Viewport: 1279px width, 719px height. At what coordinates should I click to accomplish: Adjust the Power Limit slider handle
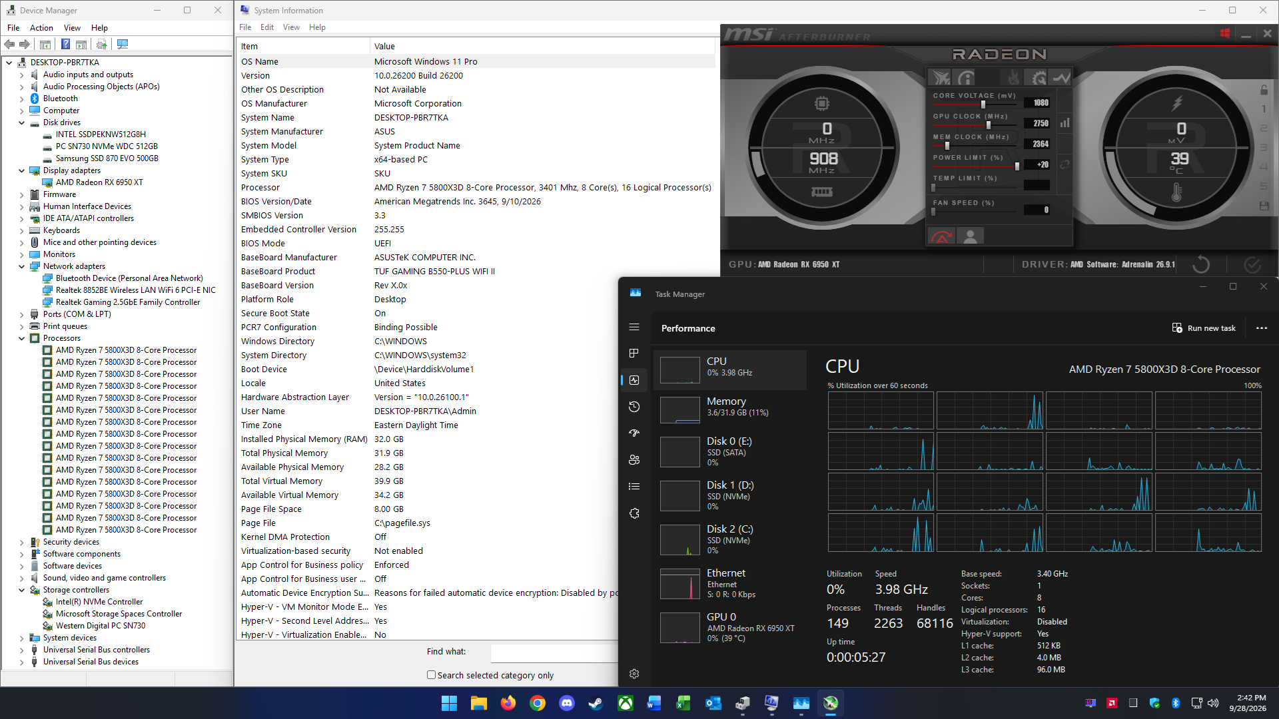tap(1017, 166)
